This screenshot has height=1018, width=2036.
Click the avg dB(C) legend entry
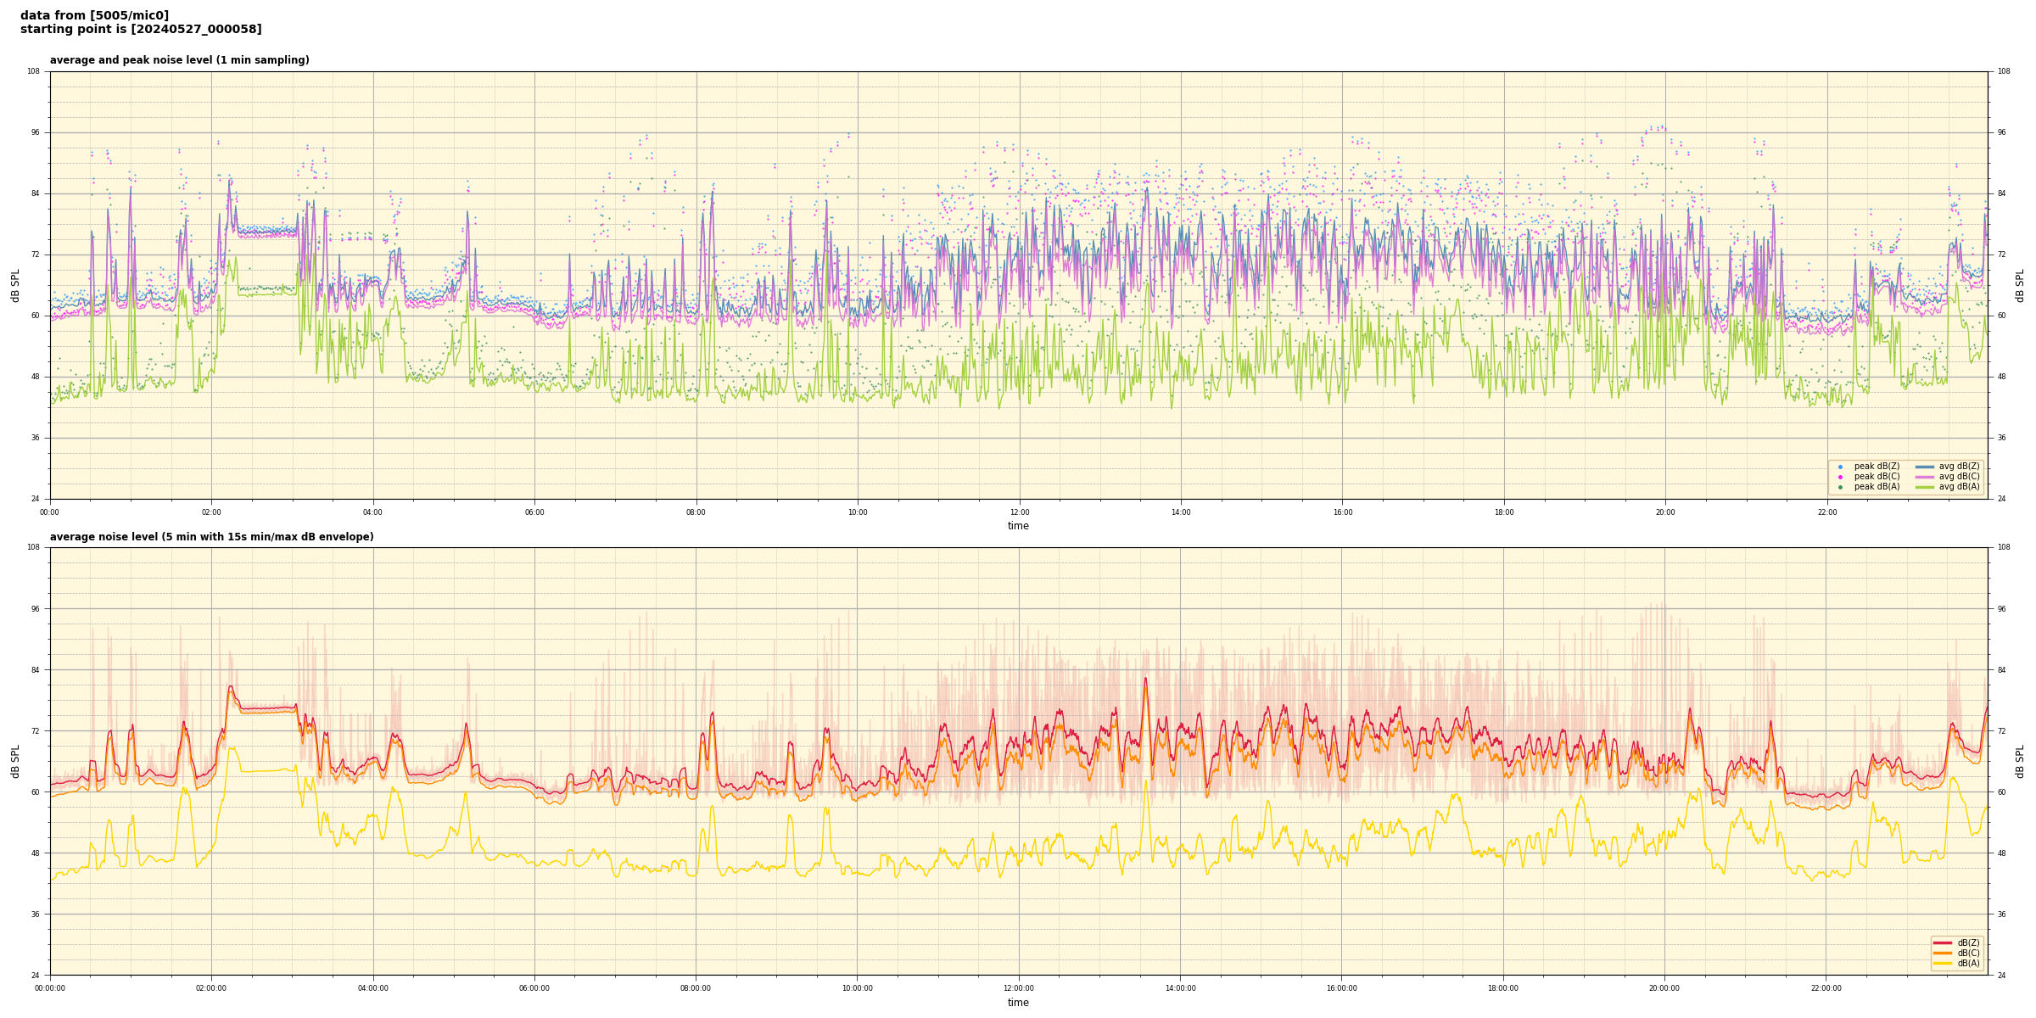tap(1958, 477)
